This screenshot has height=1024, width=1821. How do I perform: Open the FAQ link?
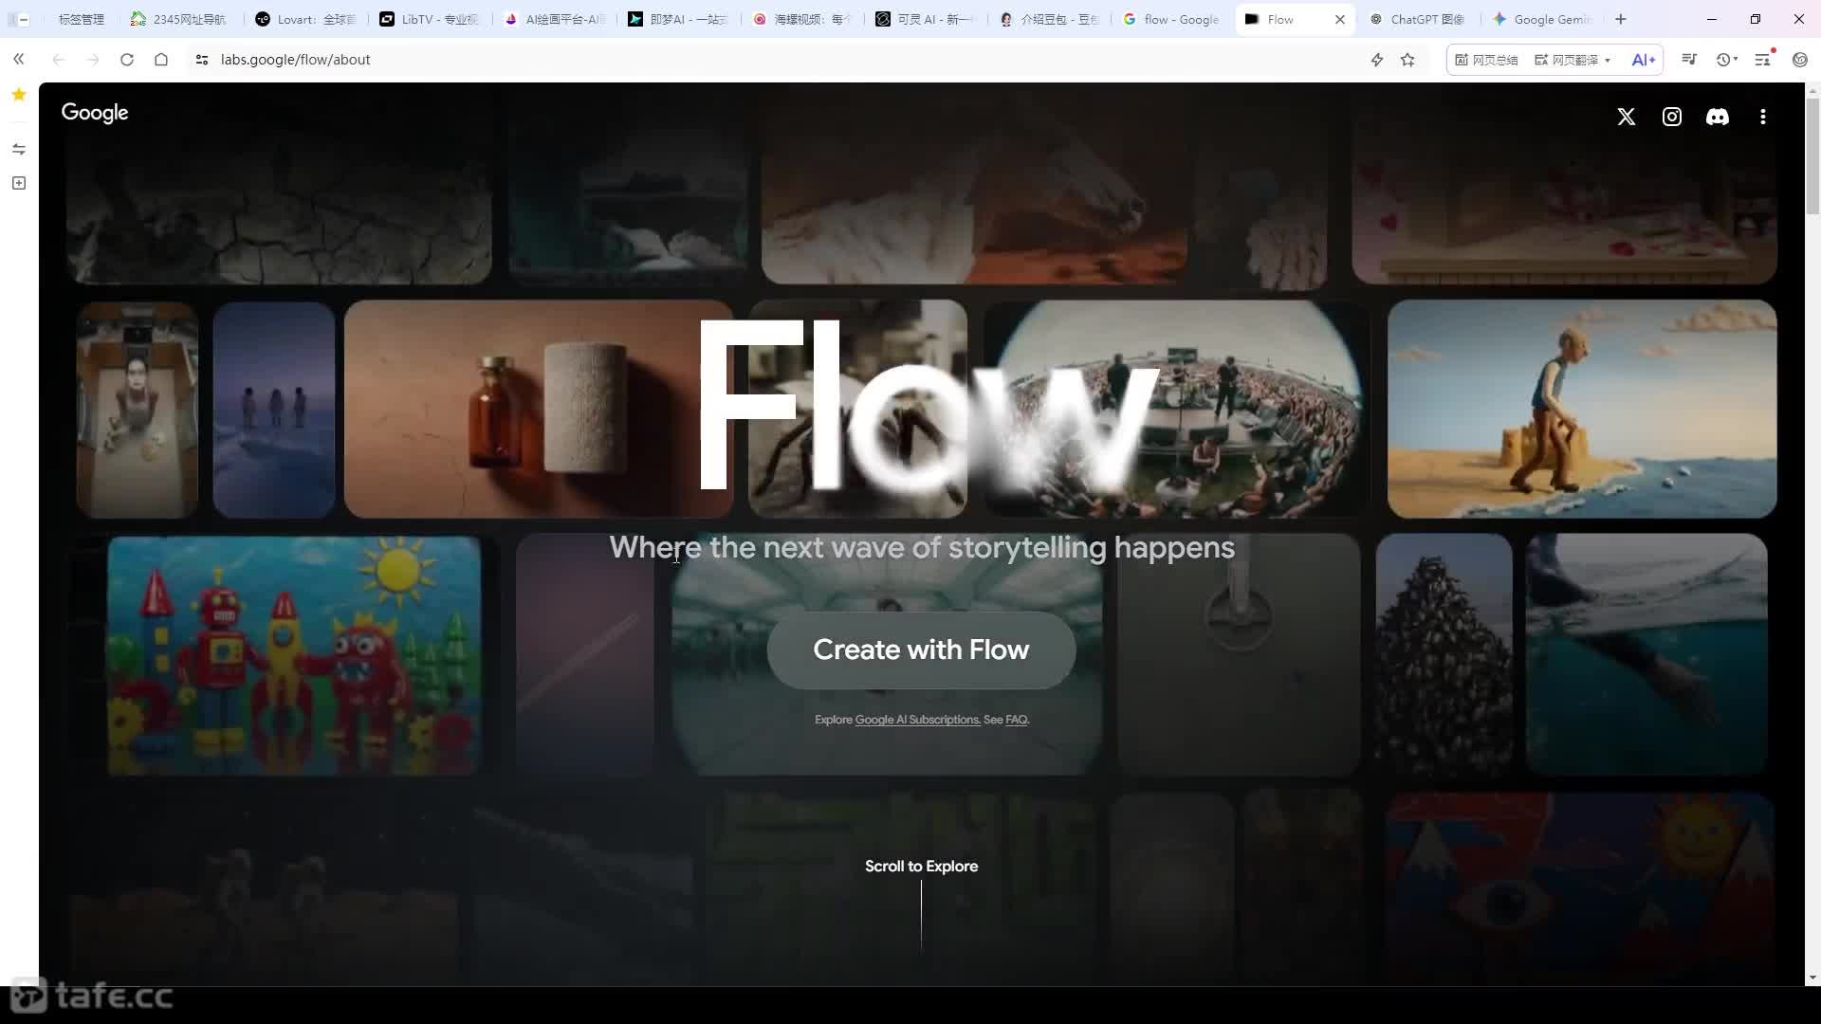(1016, 720)
